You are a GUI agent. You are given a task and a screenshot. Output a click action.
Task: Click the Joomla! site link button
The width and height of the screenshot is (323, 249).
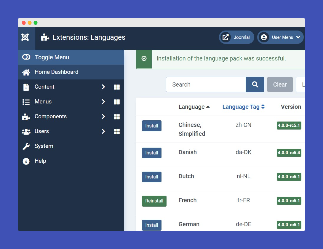236,37
